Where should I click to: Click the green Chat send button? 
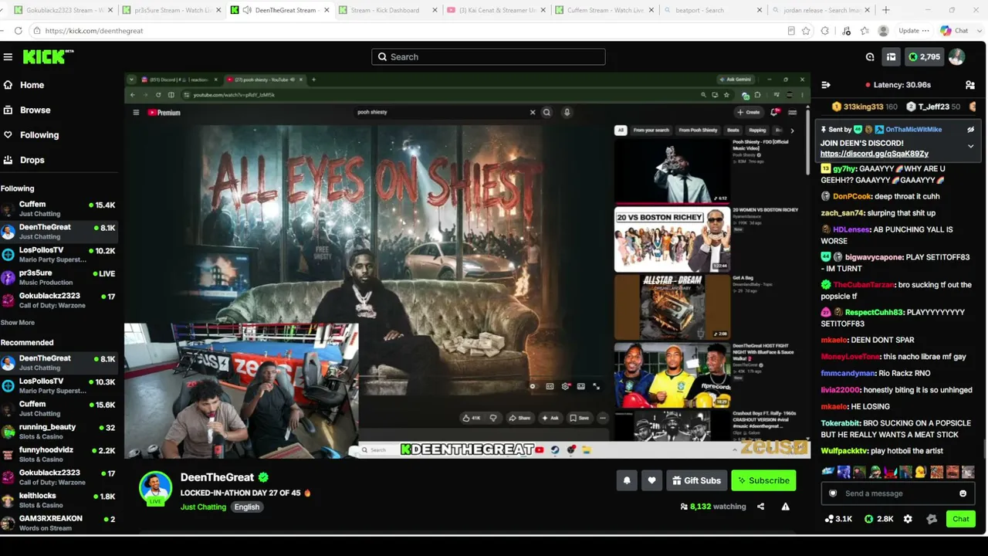(961, 519)
